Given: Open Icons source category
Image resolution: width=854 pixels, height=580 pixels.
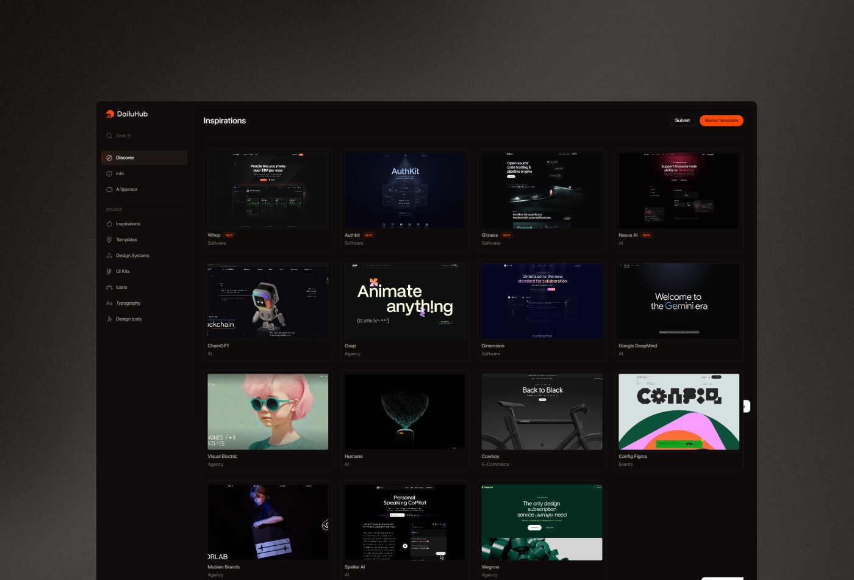Looking at the screenshot, I should 144,288.
